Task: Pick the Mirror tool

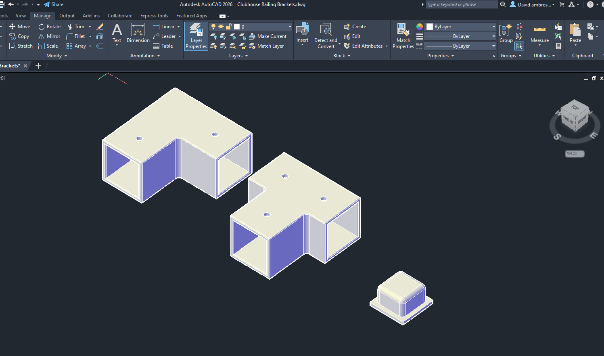Action: [49, 36]
